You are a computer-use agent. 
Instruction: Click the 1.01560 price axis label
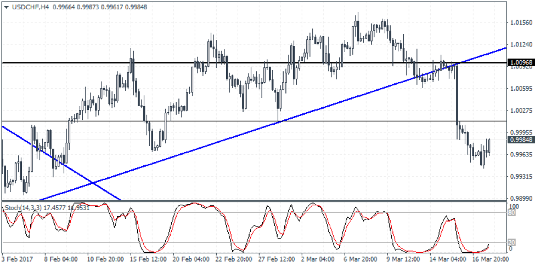[x=520, y=22]
